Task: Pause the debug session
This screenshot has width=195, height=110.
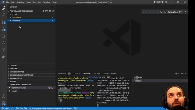Action: [146, 12]
